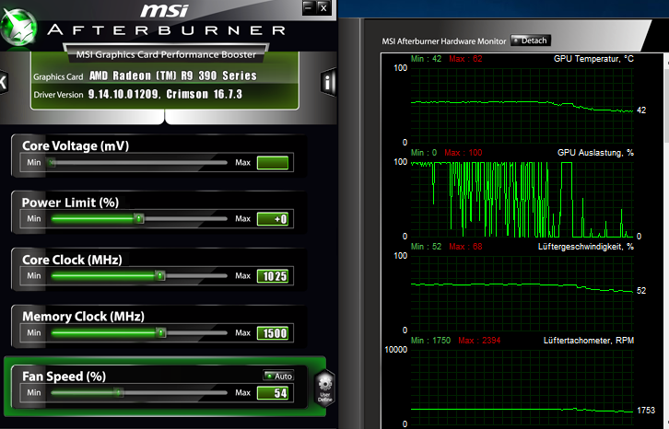Click the Power Limit +0 value field

click(x=273, y=219)
